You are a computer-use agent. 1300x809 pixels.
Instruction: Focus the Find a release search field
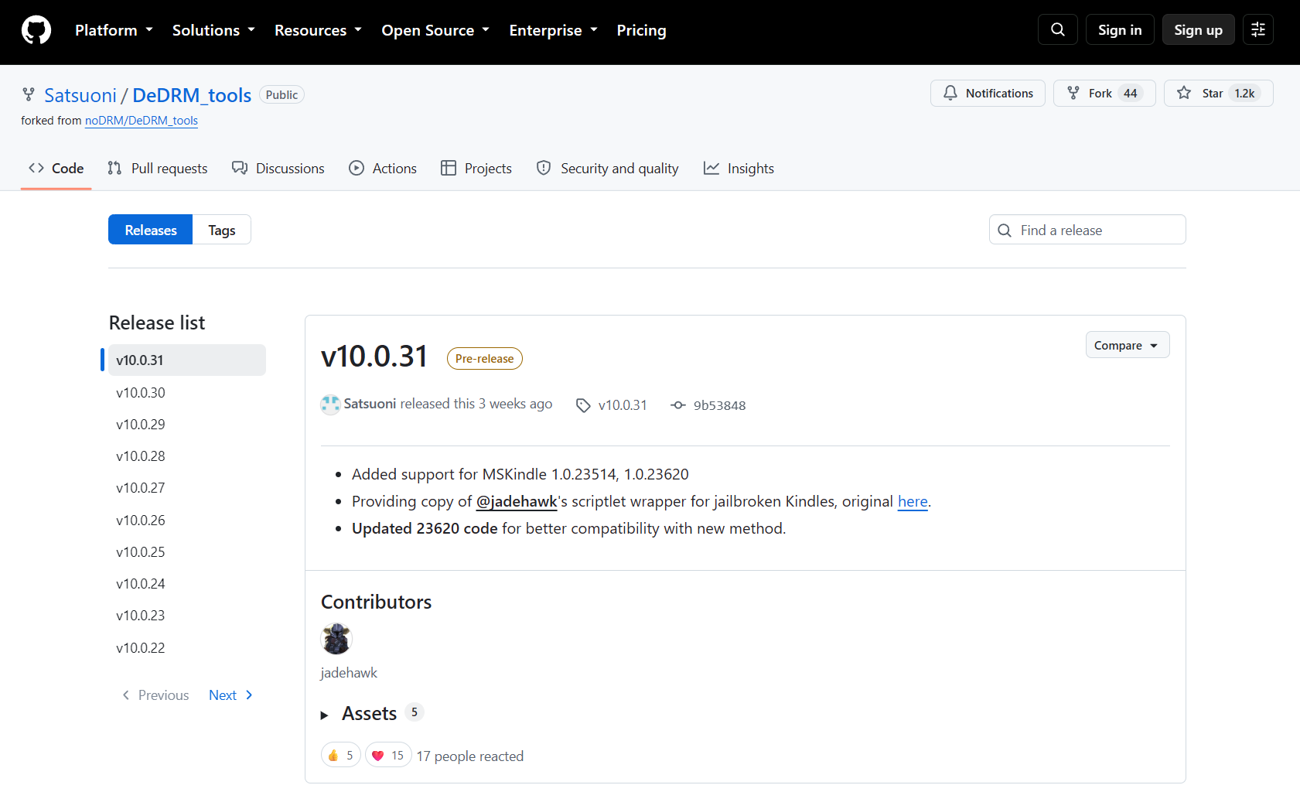pyautogui.click(x=1087, y=230)
